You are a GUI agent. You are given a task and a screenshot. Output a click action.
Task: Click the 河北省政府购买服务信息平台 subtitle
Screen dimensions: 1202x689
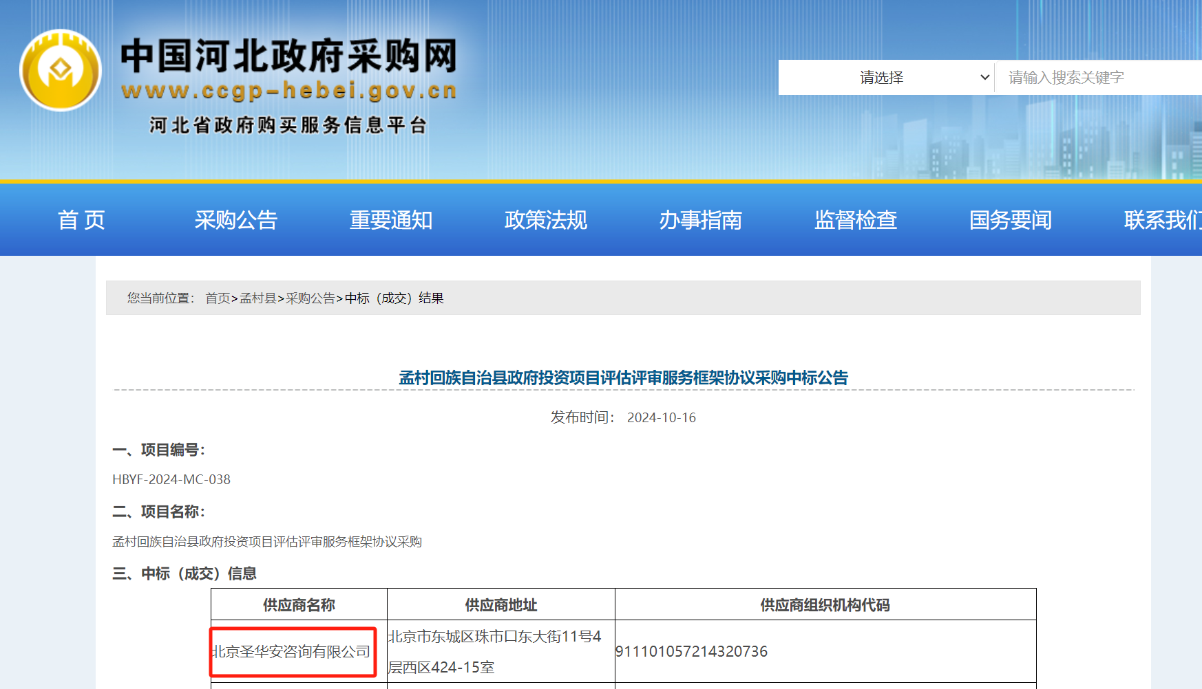tap(288, 125)
